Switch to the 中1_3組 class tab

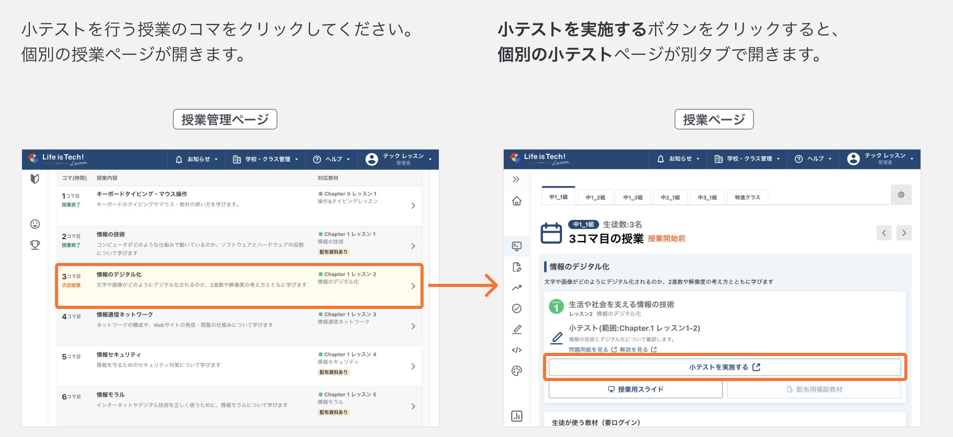tap(633, 197)
